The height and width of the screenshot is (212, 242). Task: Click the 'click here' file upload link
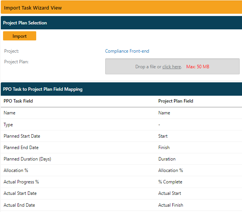171,67
